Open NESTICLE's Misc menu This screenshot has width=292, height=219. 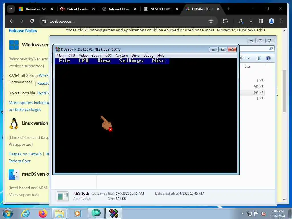coord(159,61)
